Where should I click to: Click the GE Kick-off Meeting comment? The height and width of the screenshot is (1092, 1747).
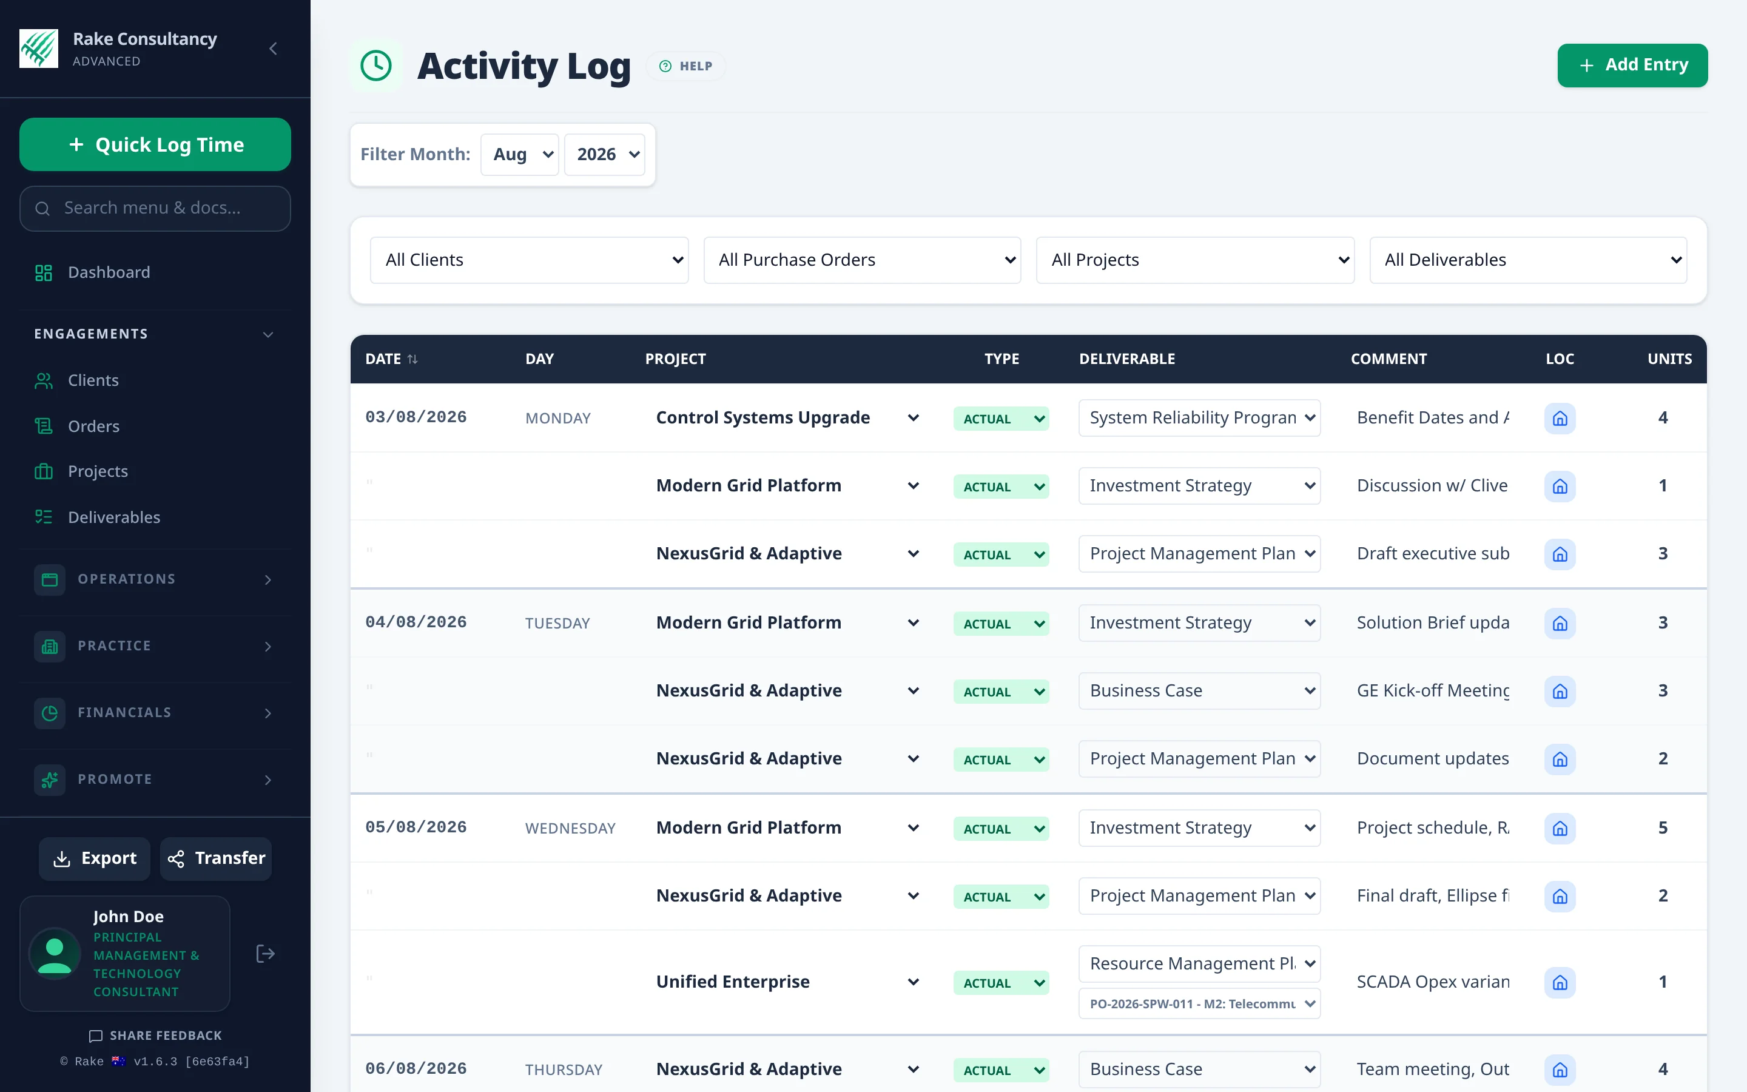(1432, 690)
